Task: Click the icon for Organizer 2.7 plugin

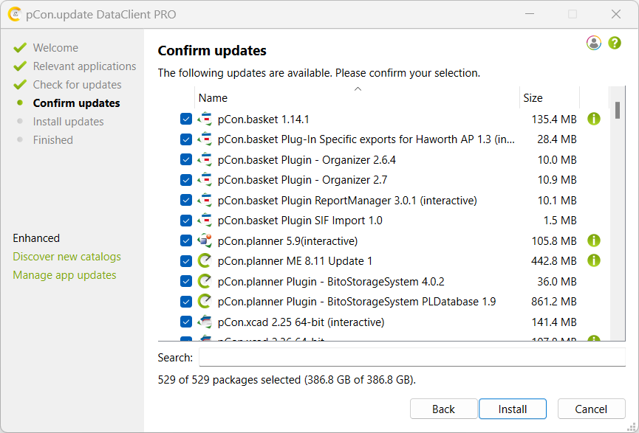Action: (205, 180)
